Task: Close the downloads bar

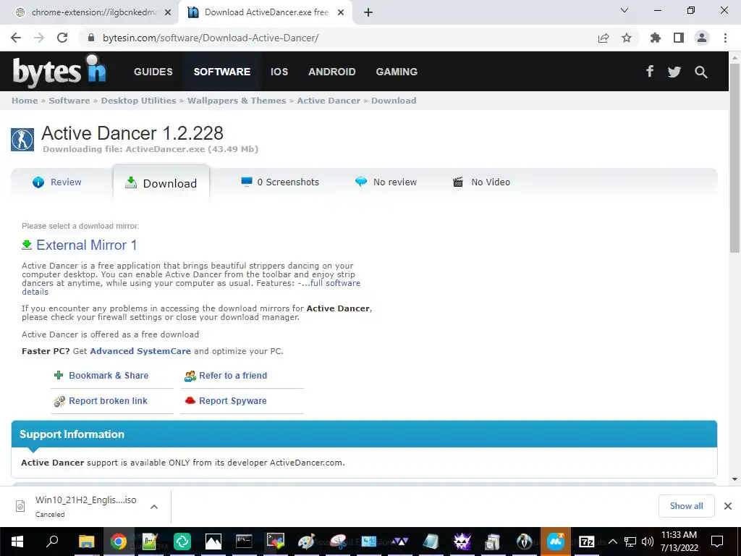Action: click(x=728, y=506)
